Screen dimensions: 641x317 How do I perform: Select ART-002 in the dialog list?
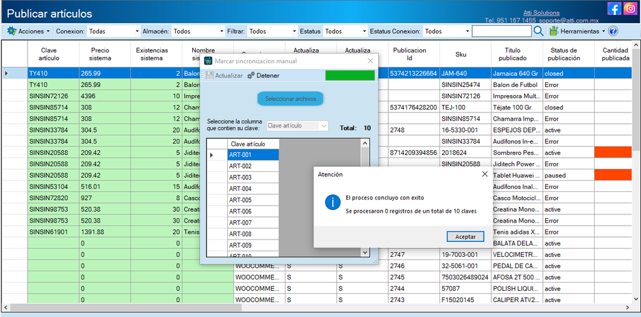pos(253,166)
